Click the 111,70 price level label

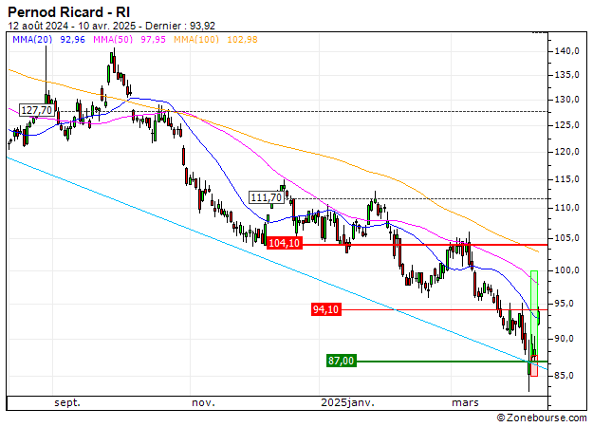(267, 197)
